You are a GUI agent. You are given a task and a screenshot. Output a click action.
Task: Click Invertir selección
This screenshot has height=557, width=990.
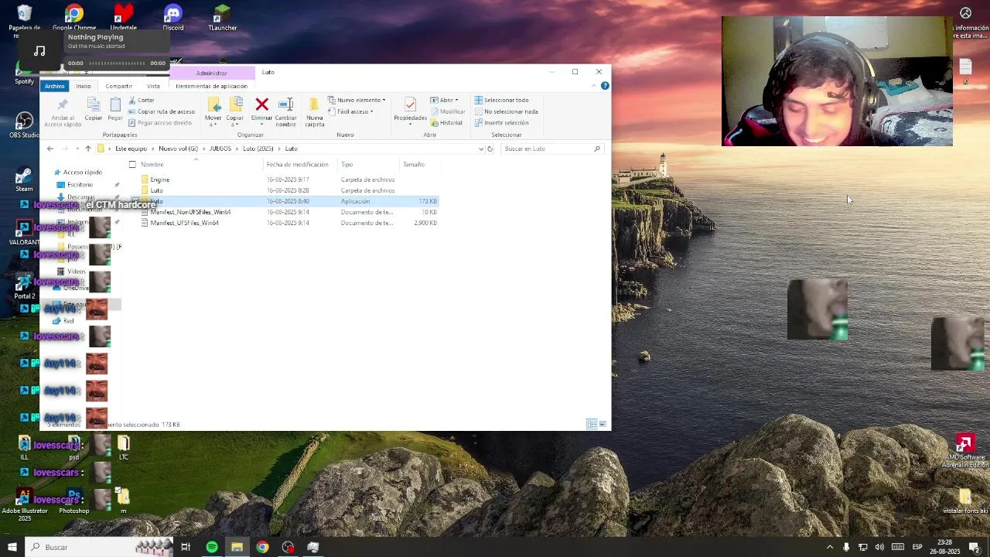pos(501,123)
